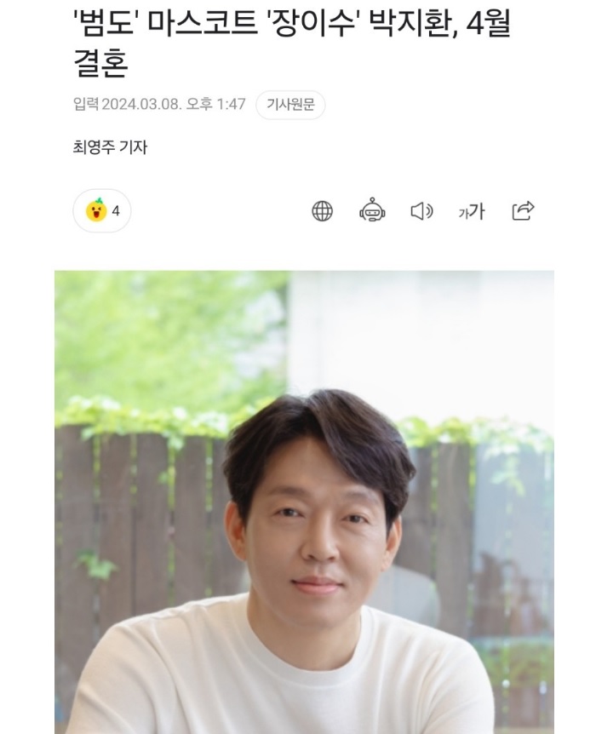Viewport: 596px width, 734px height.
Task: Open the 가가 font size setting
Action: [x=472, y=211]
